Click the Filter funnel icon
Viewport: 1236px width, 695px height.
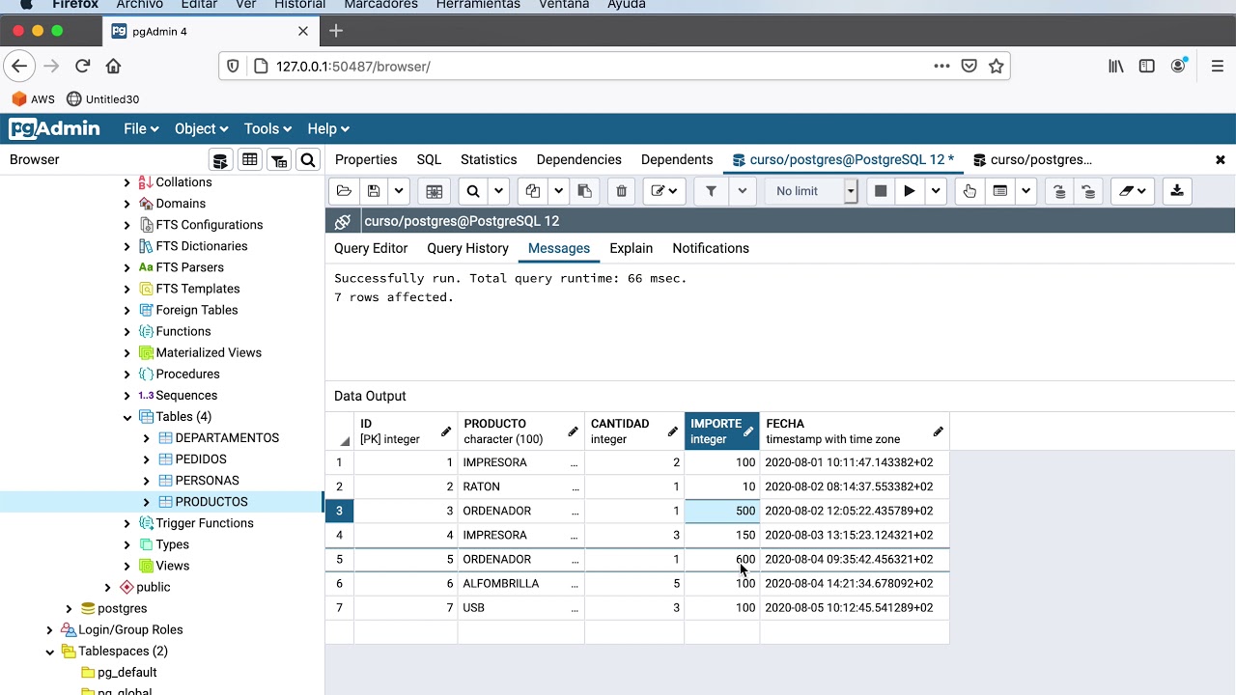[712, 191]
